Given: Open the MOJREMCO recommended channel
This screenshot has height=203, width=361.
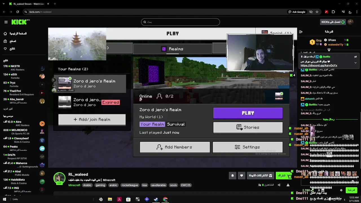Looking at the screenshot, I should pos(24,132).
